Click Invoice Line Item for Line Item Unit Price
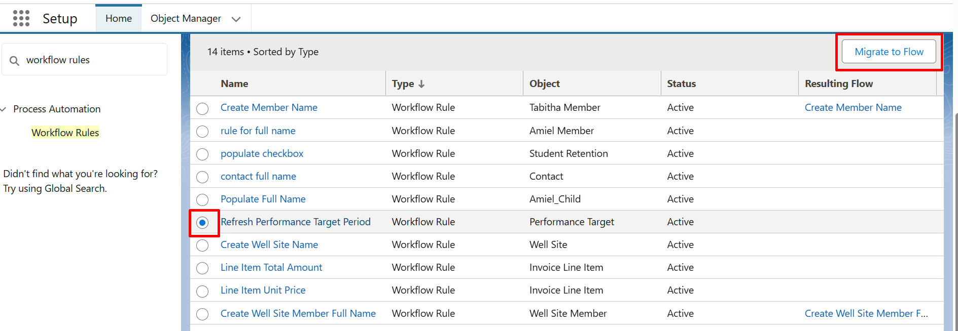958x331 pixels. coord(566,290)
